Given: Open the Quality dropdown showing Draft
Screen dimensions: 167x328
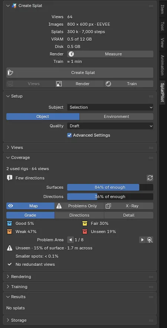Looking at the screenshot, I should click(x=110, y=126).
